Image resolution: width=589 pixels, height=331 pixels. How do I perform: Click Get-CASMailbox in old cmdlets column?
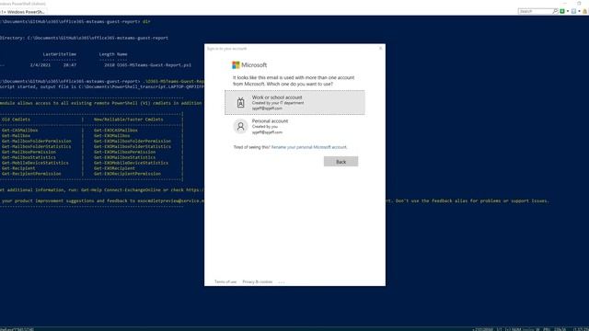[19, 131]
